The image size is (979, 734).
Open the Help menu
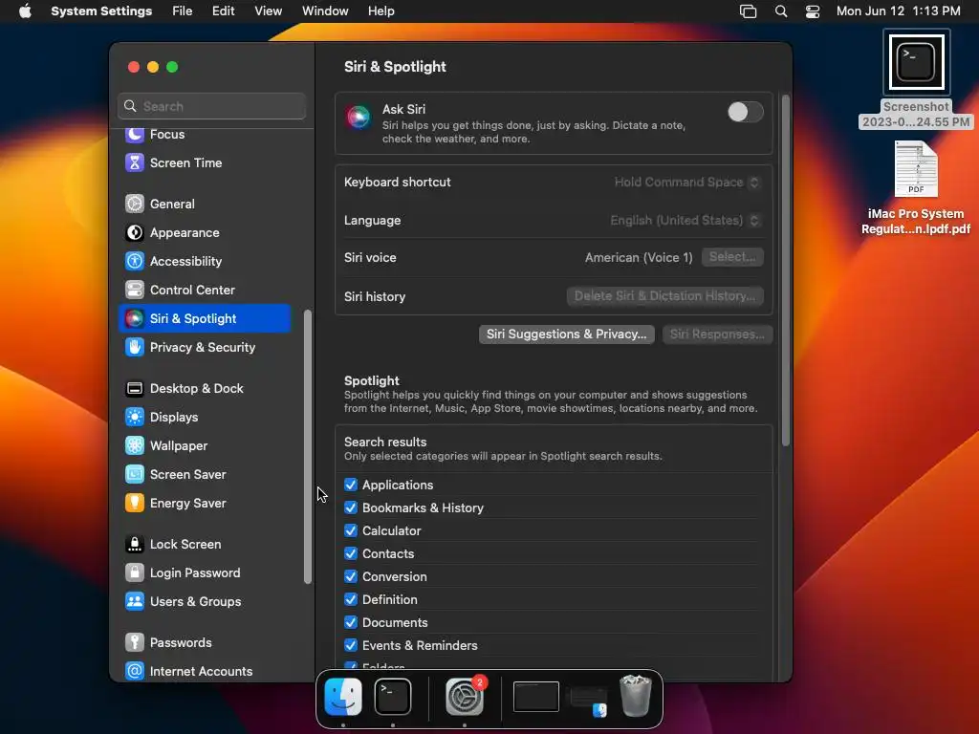tap(381, 11)
